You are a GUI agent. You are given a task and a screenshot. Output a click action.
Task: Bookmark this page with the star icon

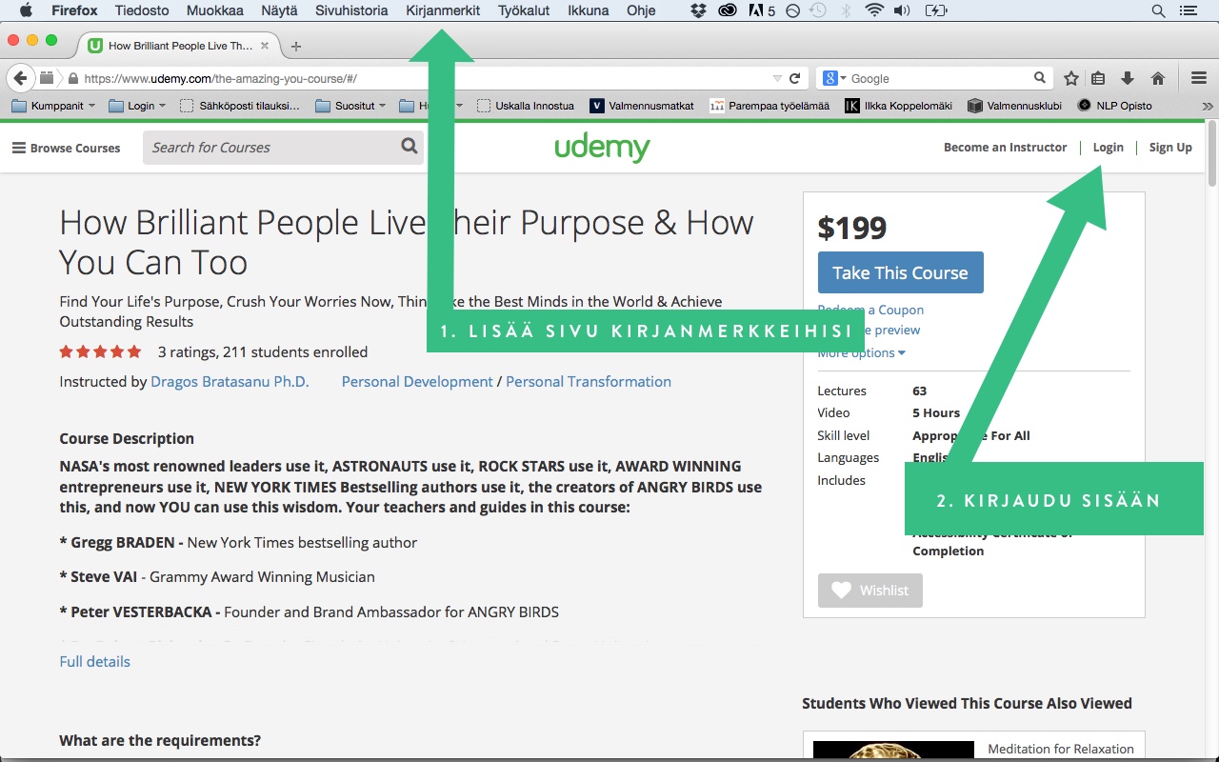coord(1071,78)
